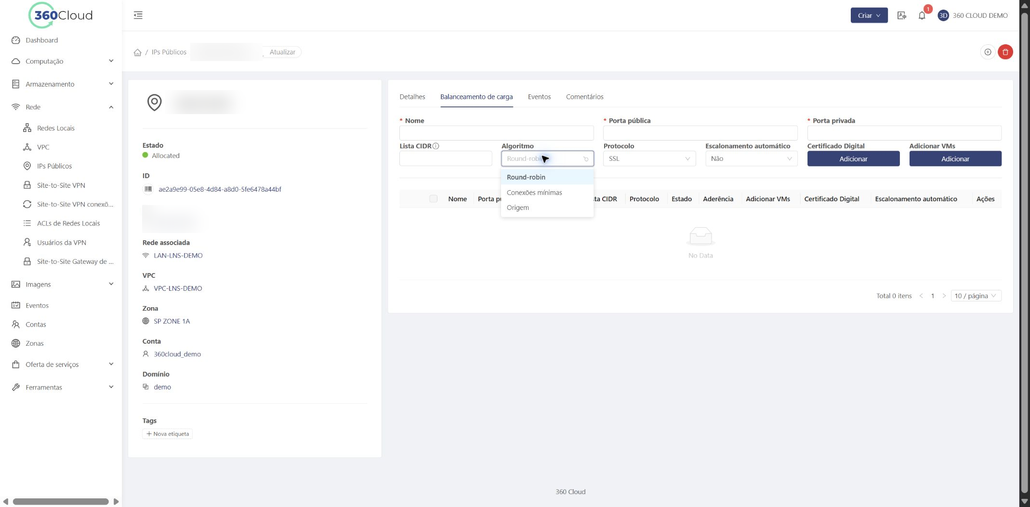The width and height of the screenshot is (1030, 507).
Task: Click the home icon in breadcrumb
Action: tap(137, 52)
